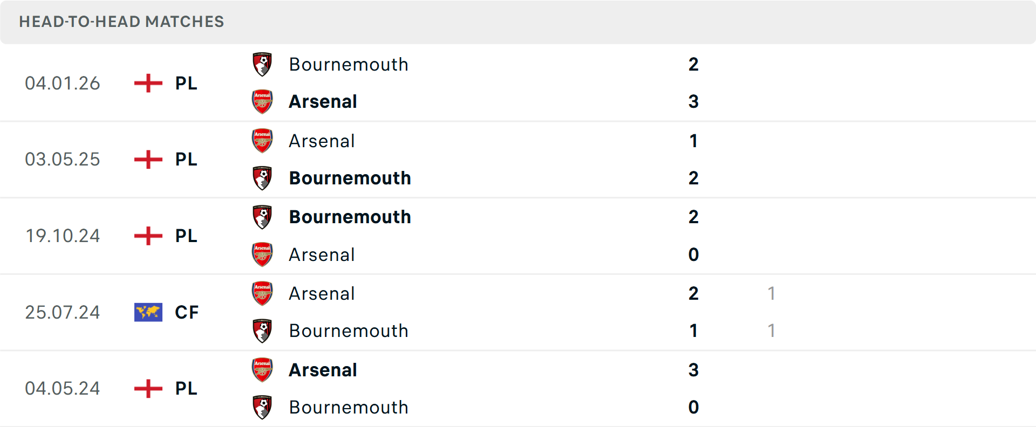This screenshot has width=1036, height=427.
Task: Open bold Arsenal name in 04.05.24 match
Action: pyautogui.click(x=323, y=370)
